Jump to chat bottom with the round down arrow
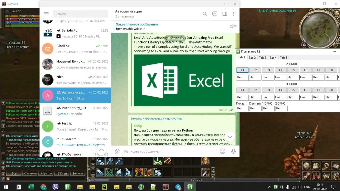340x191 pixels. 230,137
